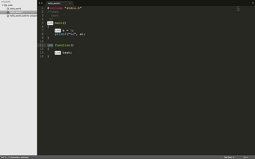Open the Tab Size: 4 menu

pyautogui.click(x=229, y=157)
